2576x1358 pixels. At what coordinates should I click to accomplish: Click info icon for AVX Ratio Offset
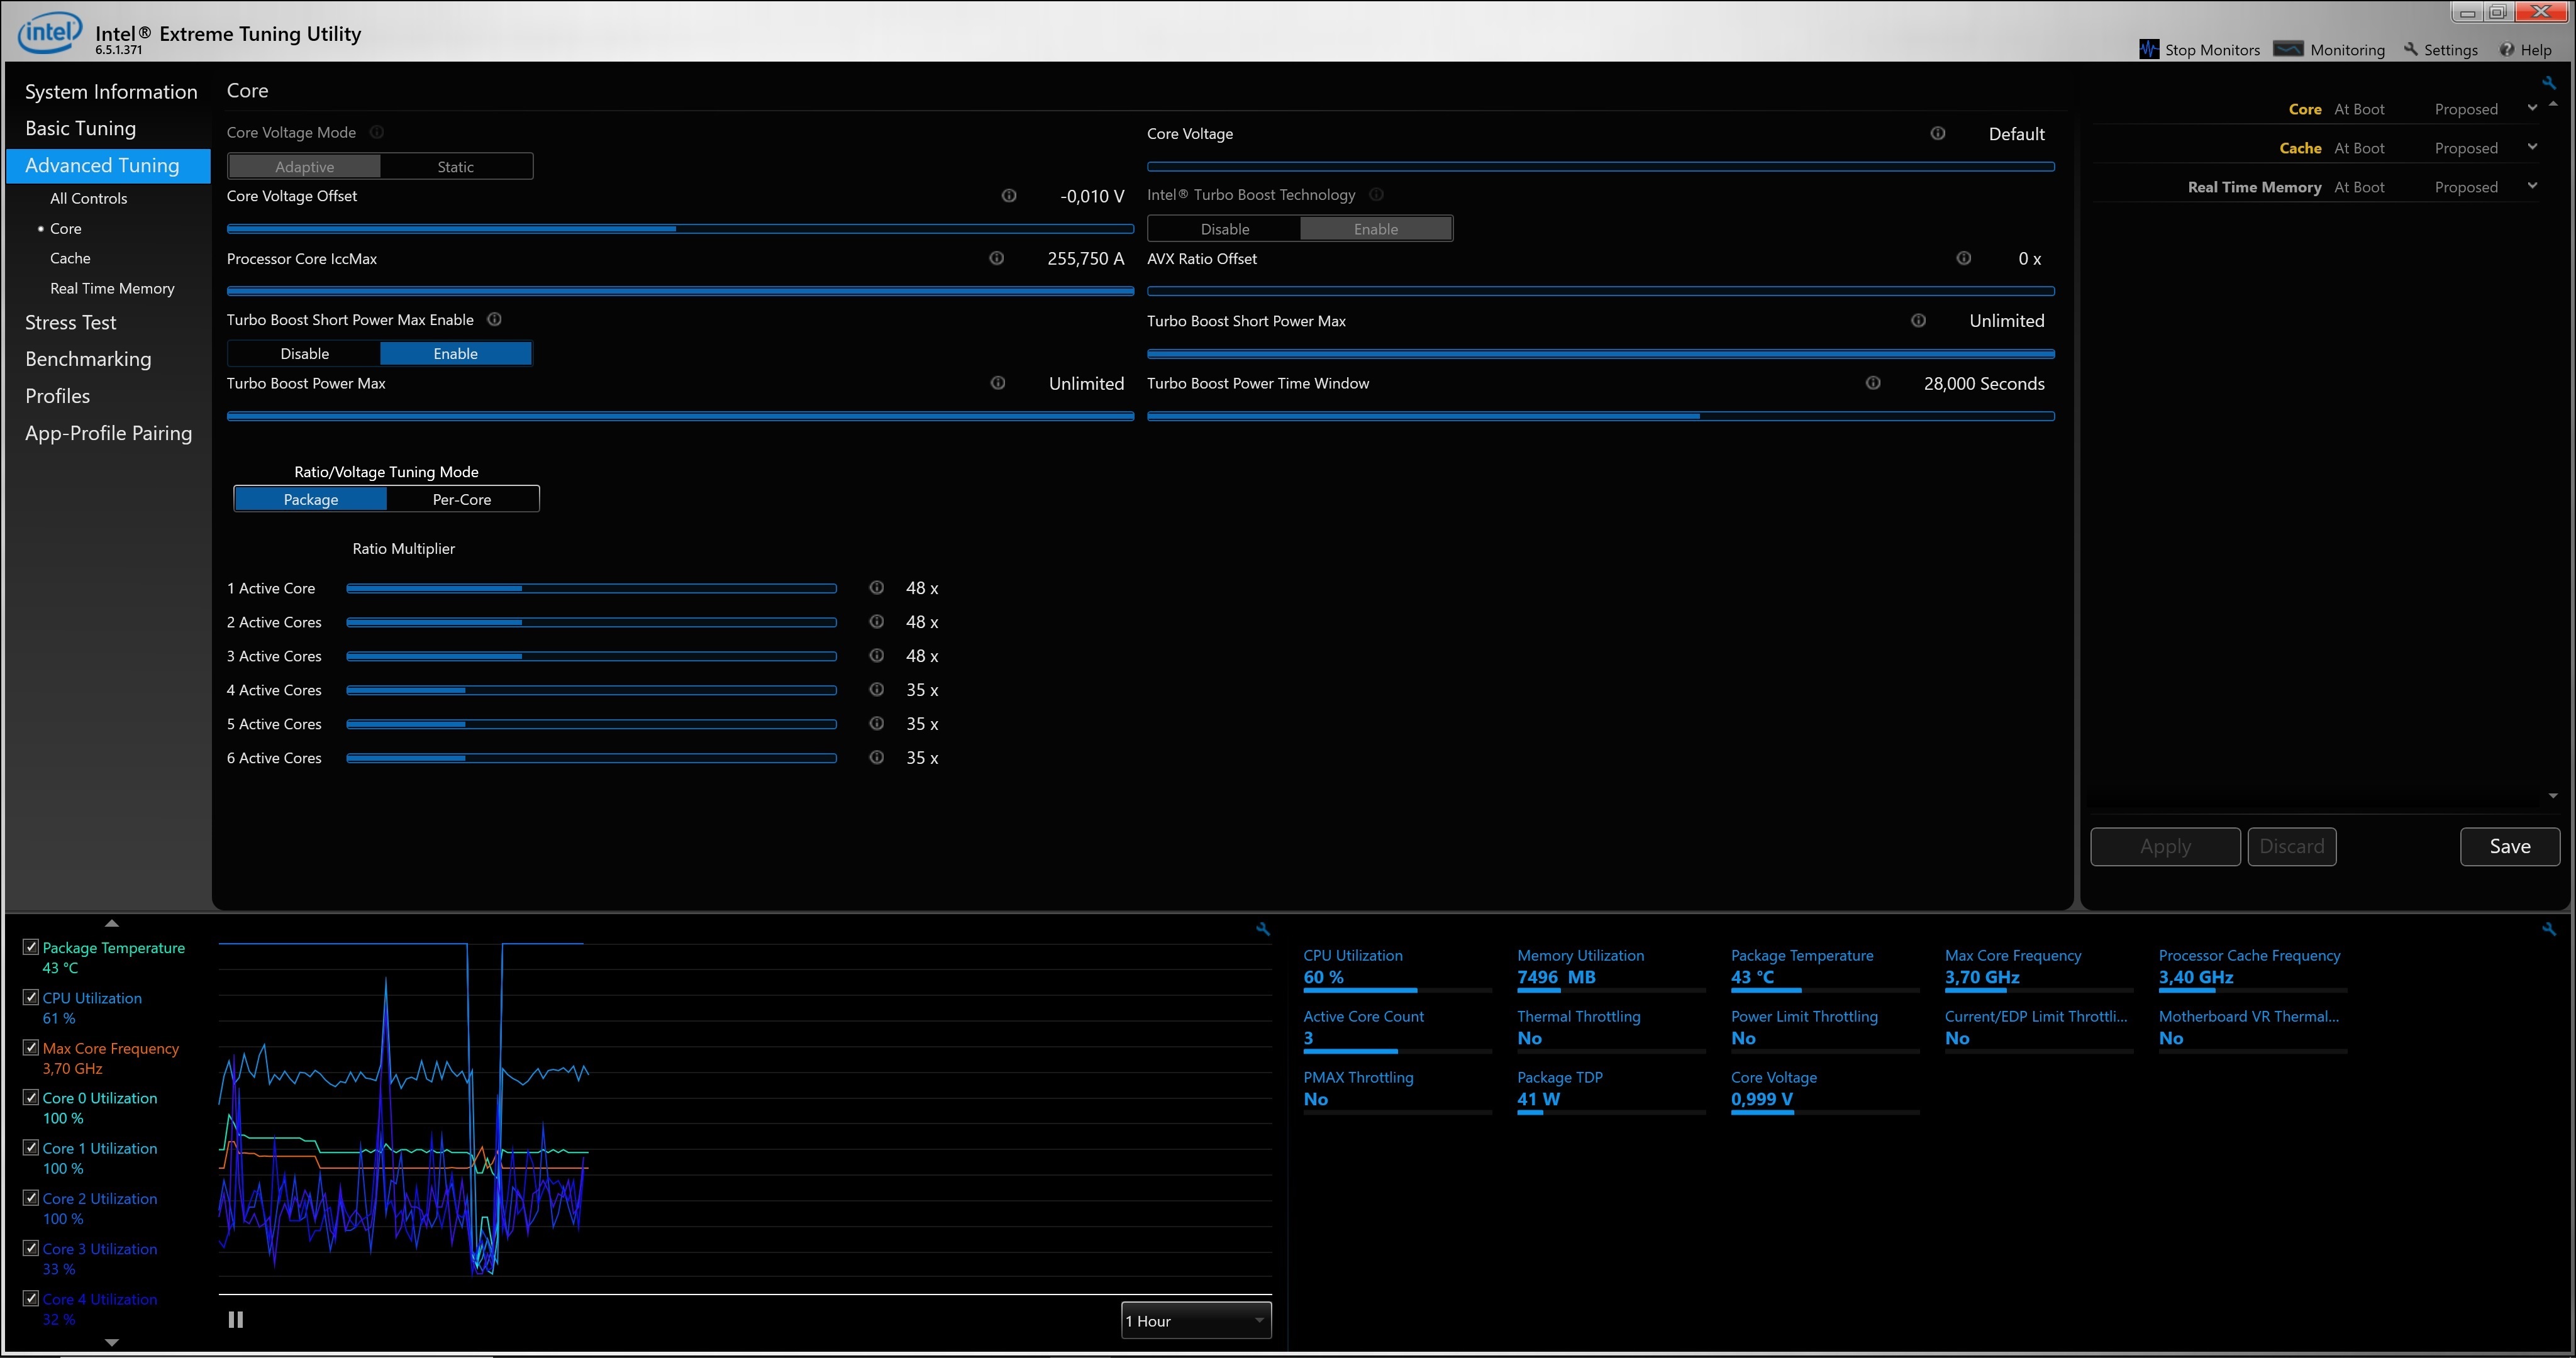(1964, 258)
